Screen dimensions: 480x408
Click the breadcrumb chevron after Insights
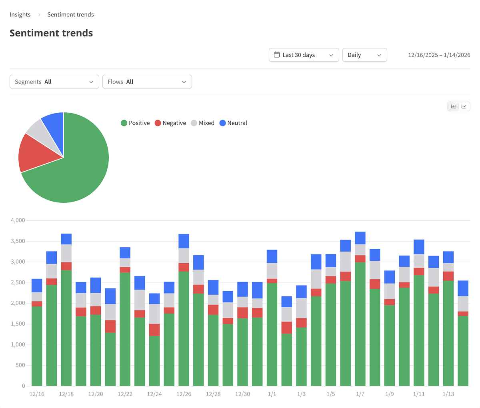point(39,14)
